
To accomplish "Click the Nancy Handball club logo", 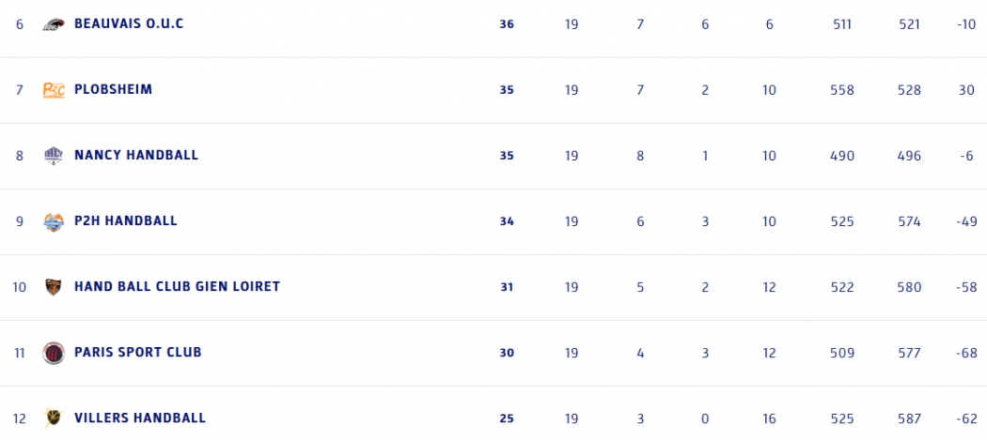I will (x=54, y=156).
